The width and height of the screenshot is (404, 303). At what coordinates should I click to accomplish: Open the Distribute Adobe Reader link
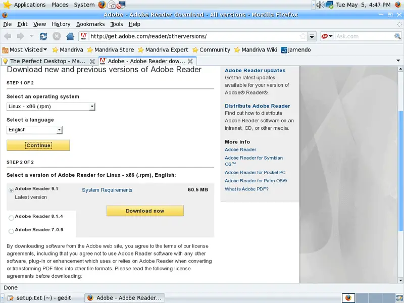258,106
